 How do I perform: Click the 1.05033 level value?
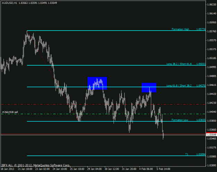click(x=201, y=64)
